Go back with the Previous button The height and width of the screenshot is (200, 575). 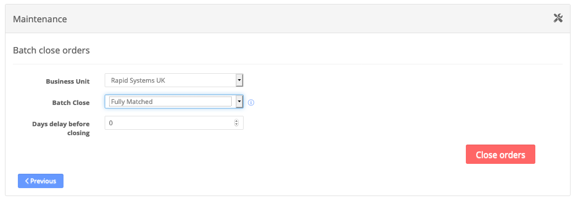click(x=41, y=181)
